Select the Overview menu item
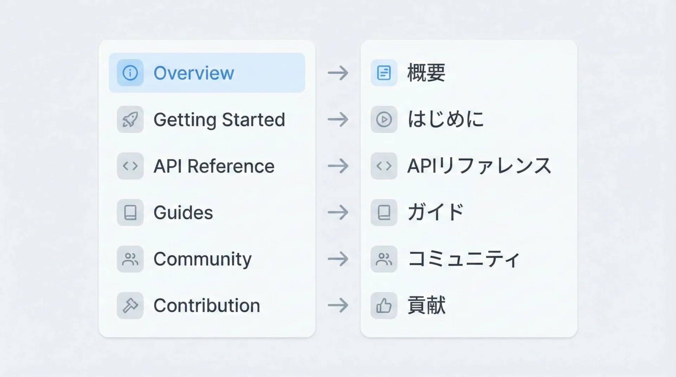Viewport: 676px width, 377px height. pyautogui.click(x=194, y=73)
